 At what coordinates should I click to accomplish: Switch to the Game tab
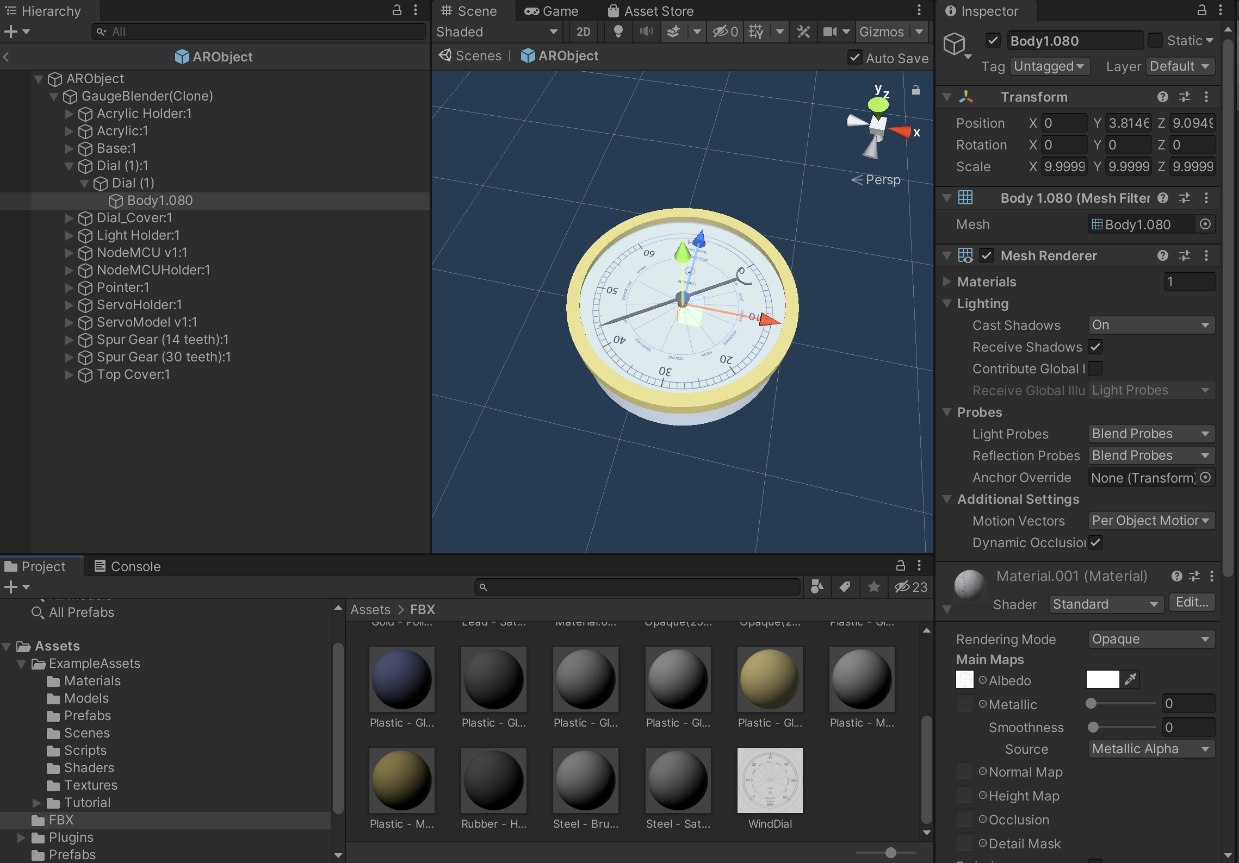552,11
